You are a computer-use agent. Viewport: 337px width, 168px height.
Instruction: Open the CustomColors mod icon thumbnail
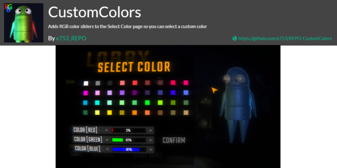click(x=24, y=23)
